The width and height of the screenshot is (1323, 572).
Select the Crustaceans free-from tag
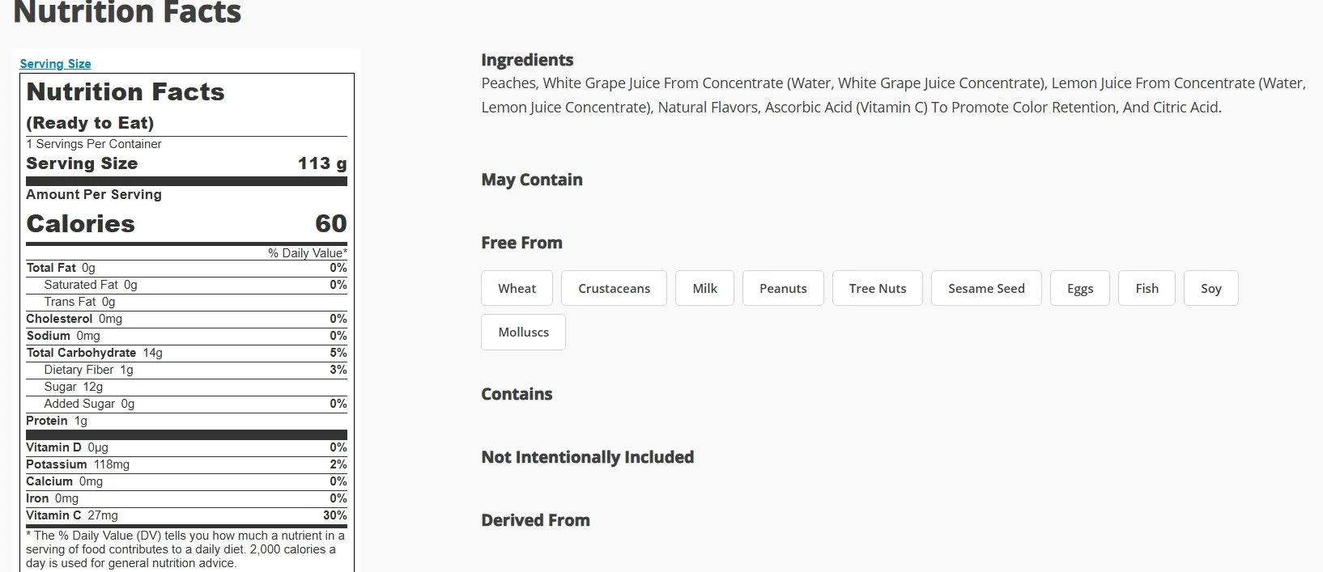pos(614,288)
